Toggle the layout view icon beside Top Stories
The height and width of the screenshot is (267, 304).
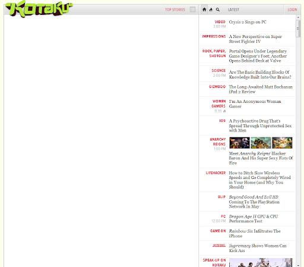(192, 10)
